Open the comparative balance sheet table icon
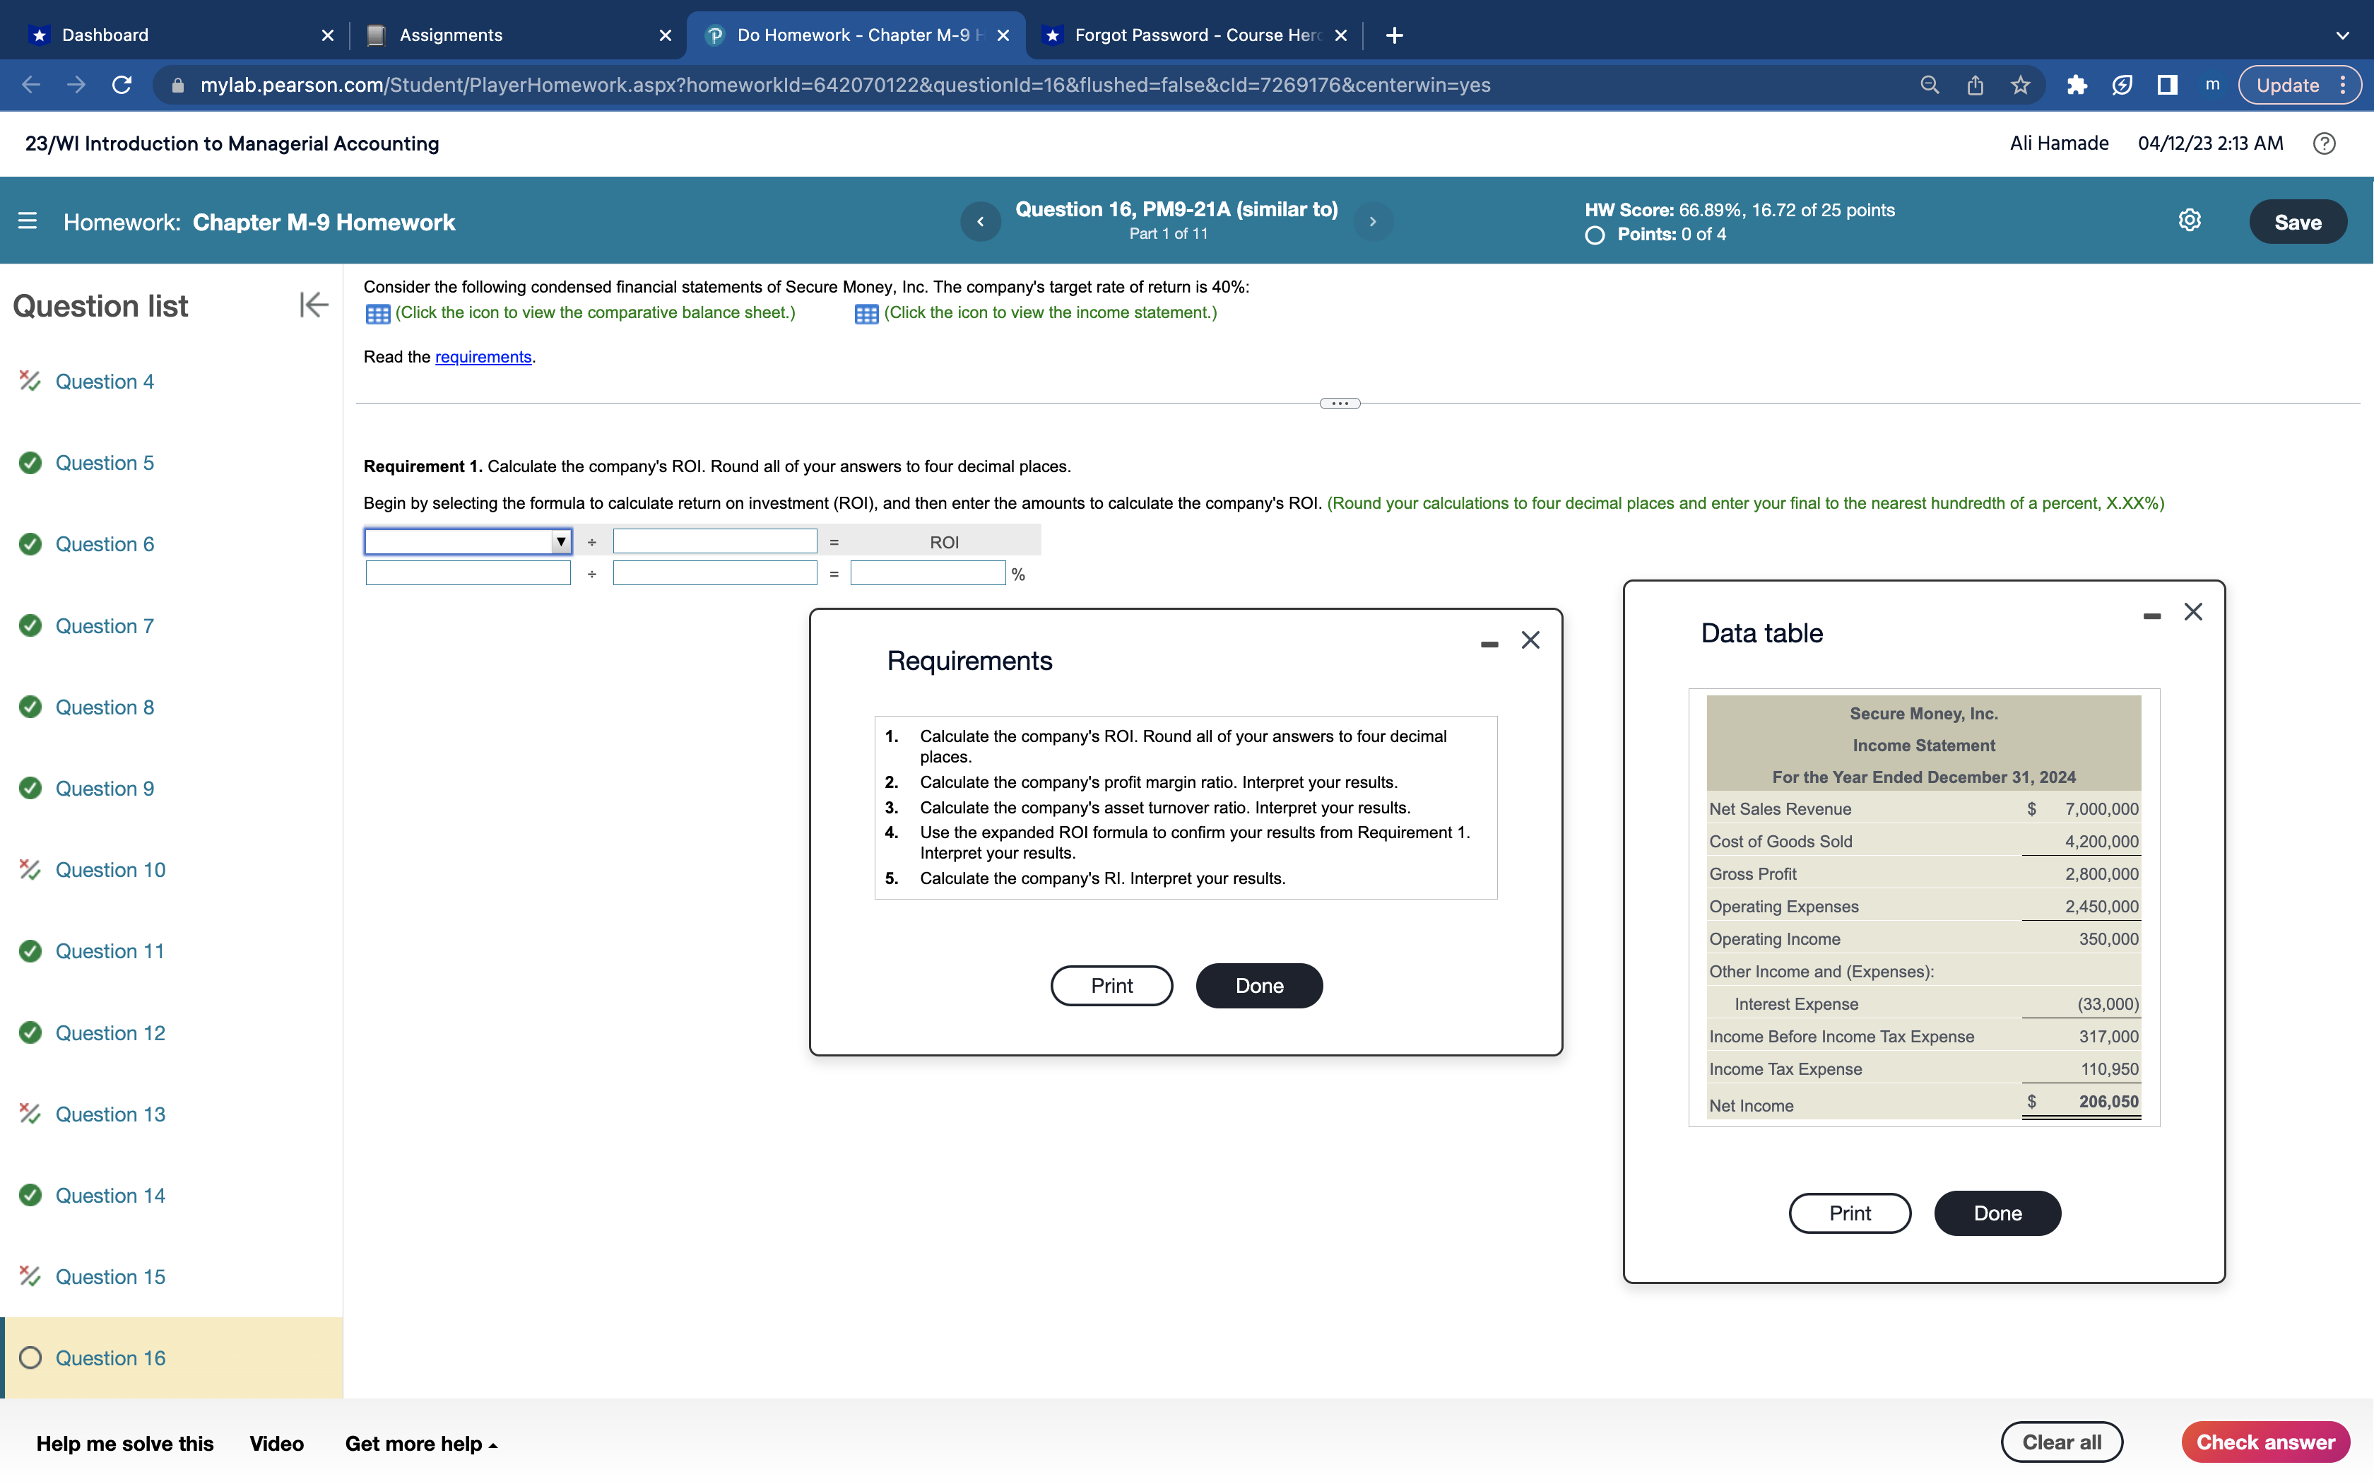 point(378,314)
